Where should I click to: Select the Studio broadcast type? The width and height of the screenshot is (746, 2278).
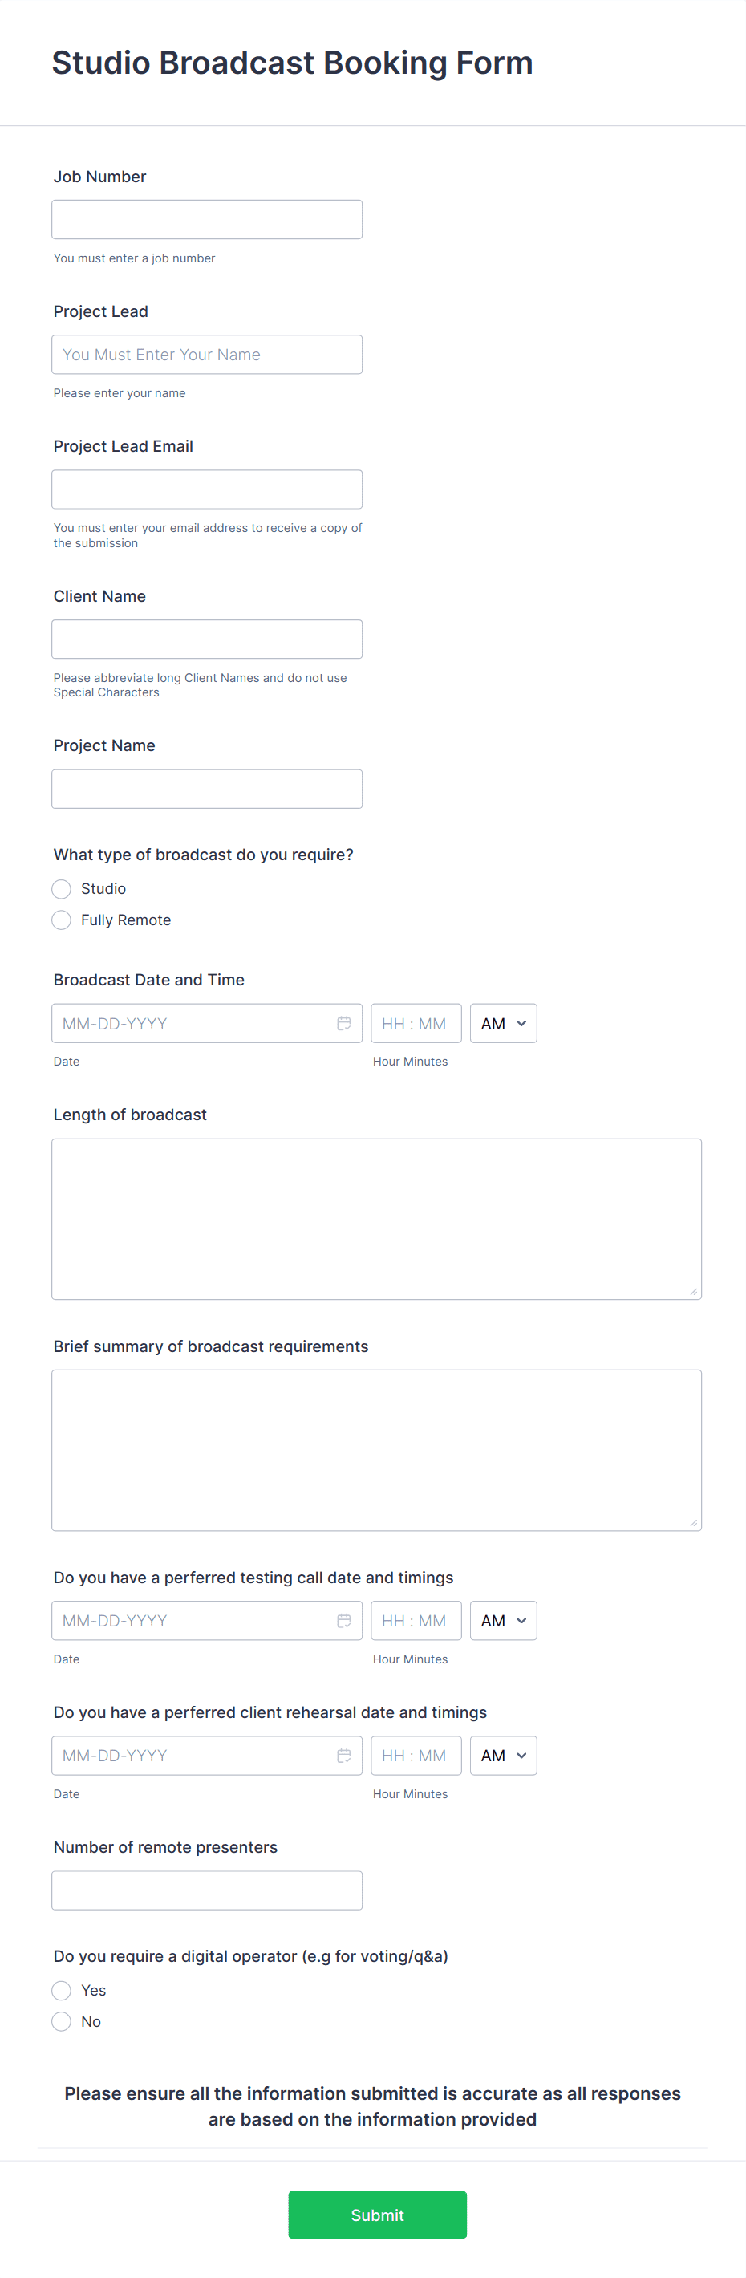(x=61, y=888)
